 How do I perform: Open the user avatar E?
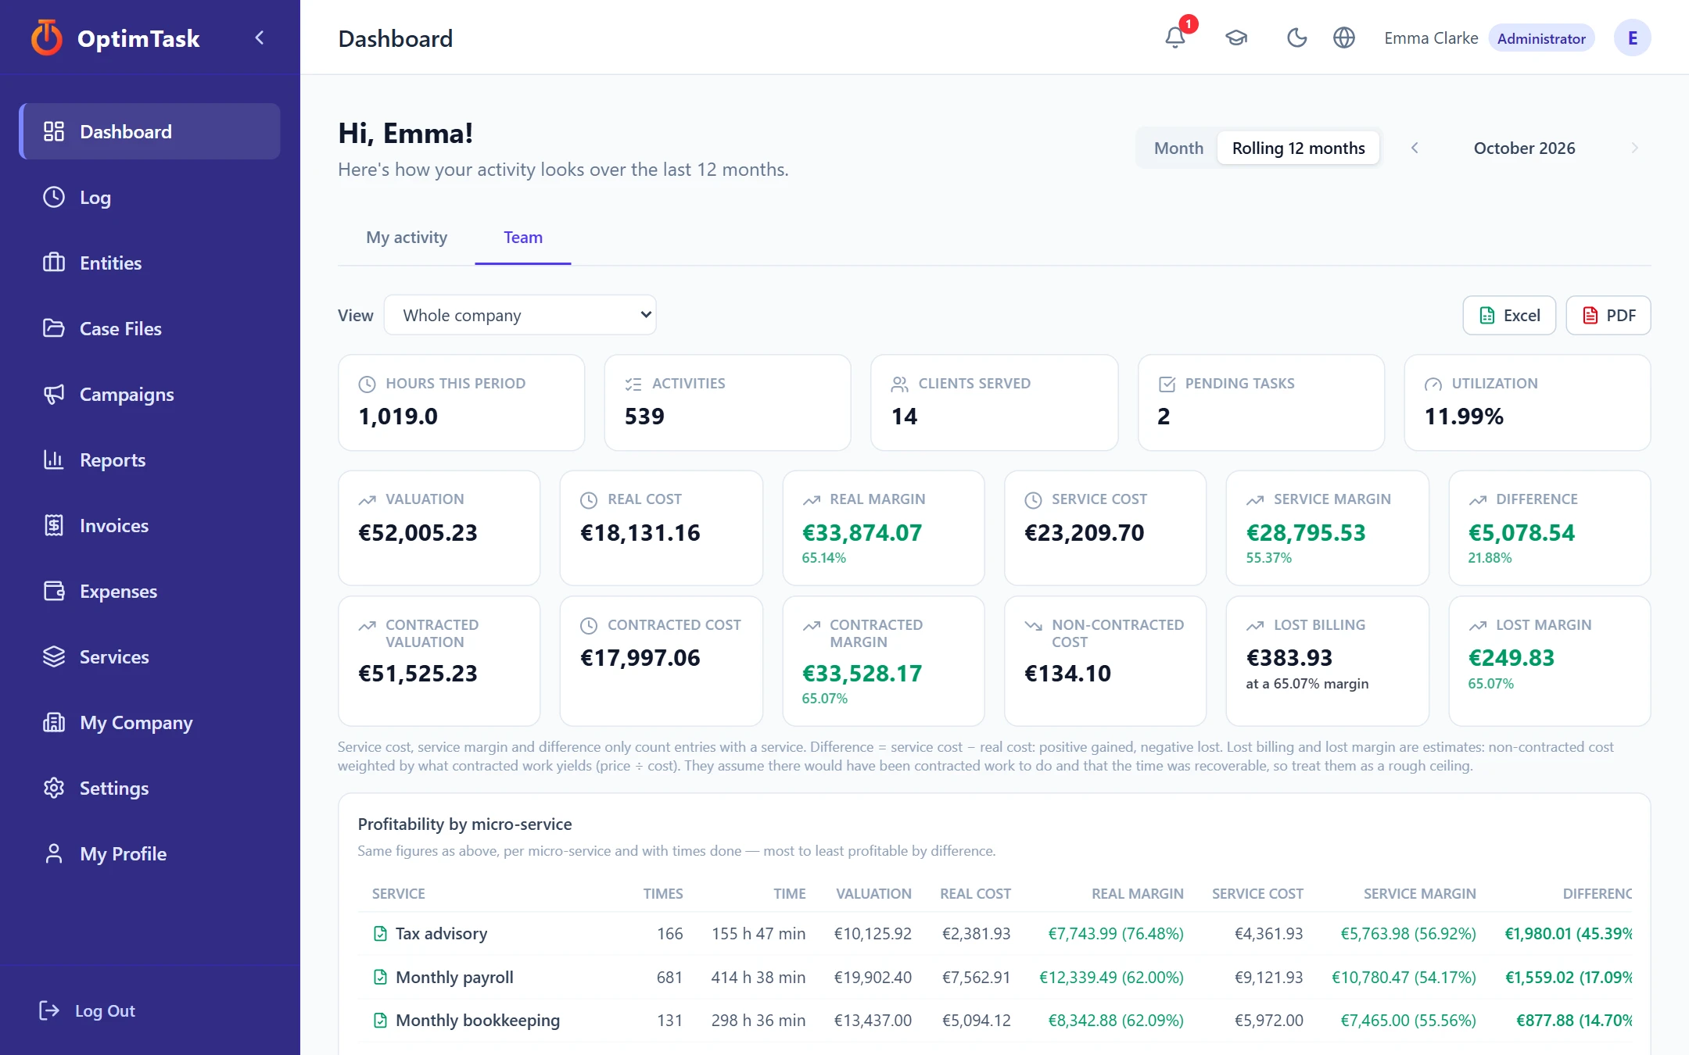pyautogui.click(x=1632, y=38)
